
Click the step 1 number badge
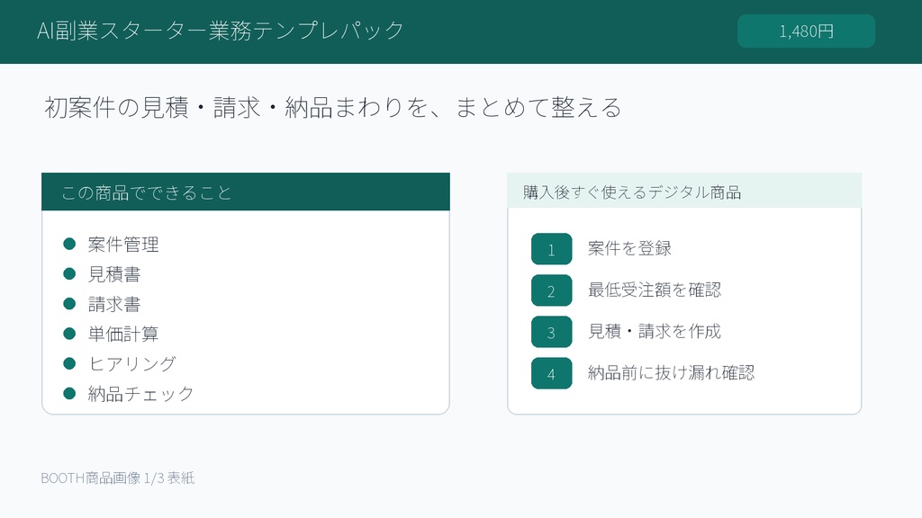(x=552, y=249)
